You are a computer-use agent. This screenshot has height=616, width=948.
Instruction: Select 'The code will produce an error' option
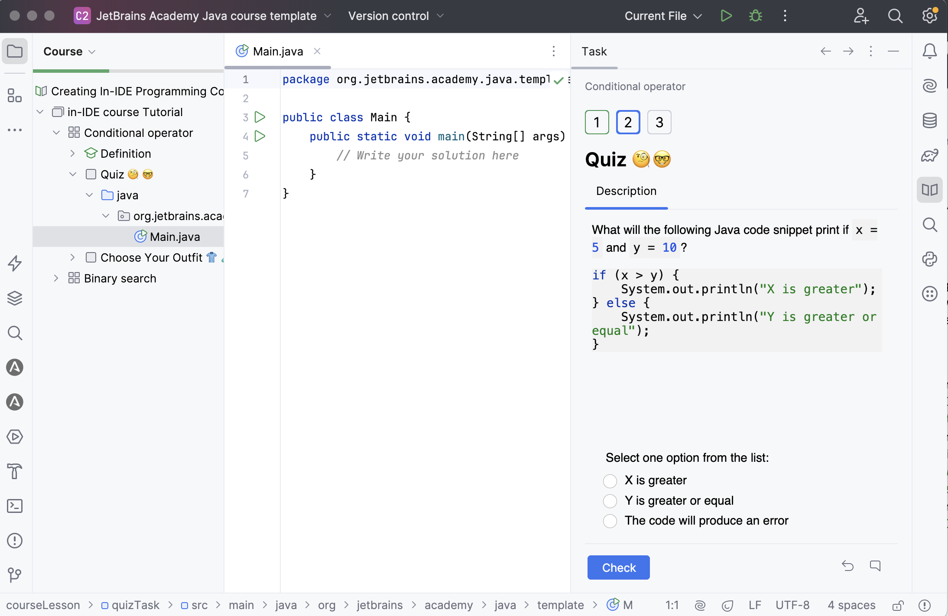[x=610, y=521]
